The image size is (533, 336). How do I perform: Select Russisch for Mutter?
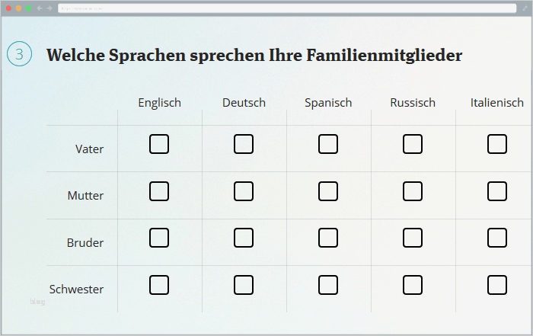click(x=413, y=191)
